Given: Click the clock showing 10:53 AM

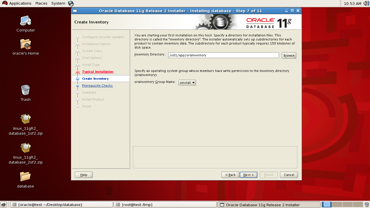Looking at the screenshot, I should click(x=353, y=3).
